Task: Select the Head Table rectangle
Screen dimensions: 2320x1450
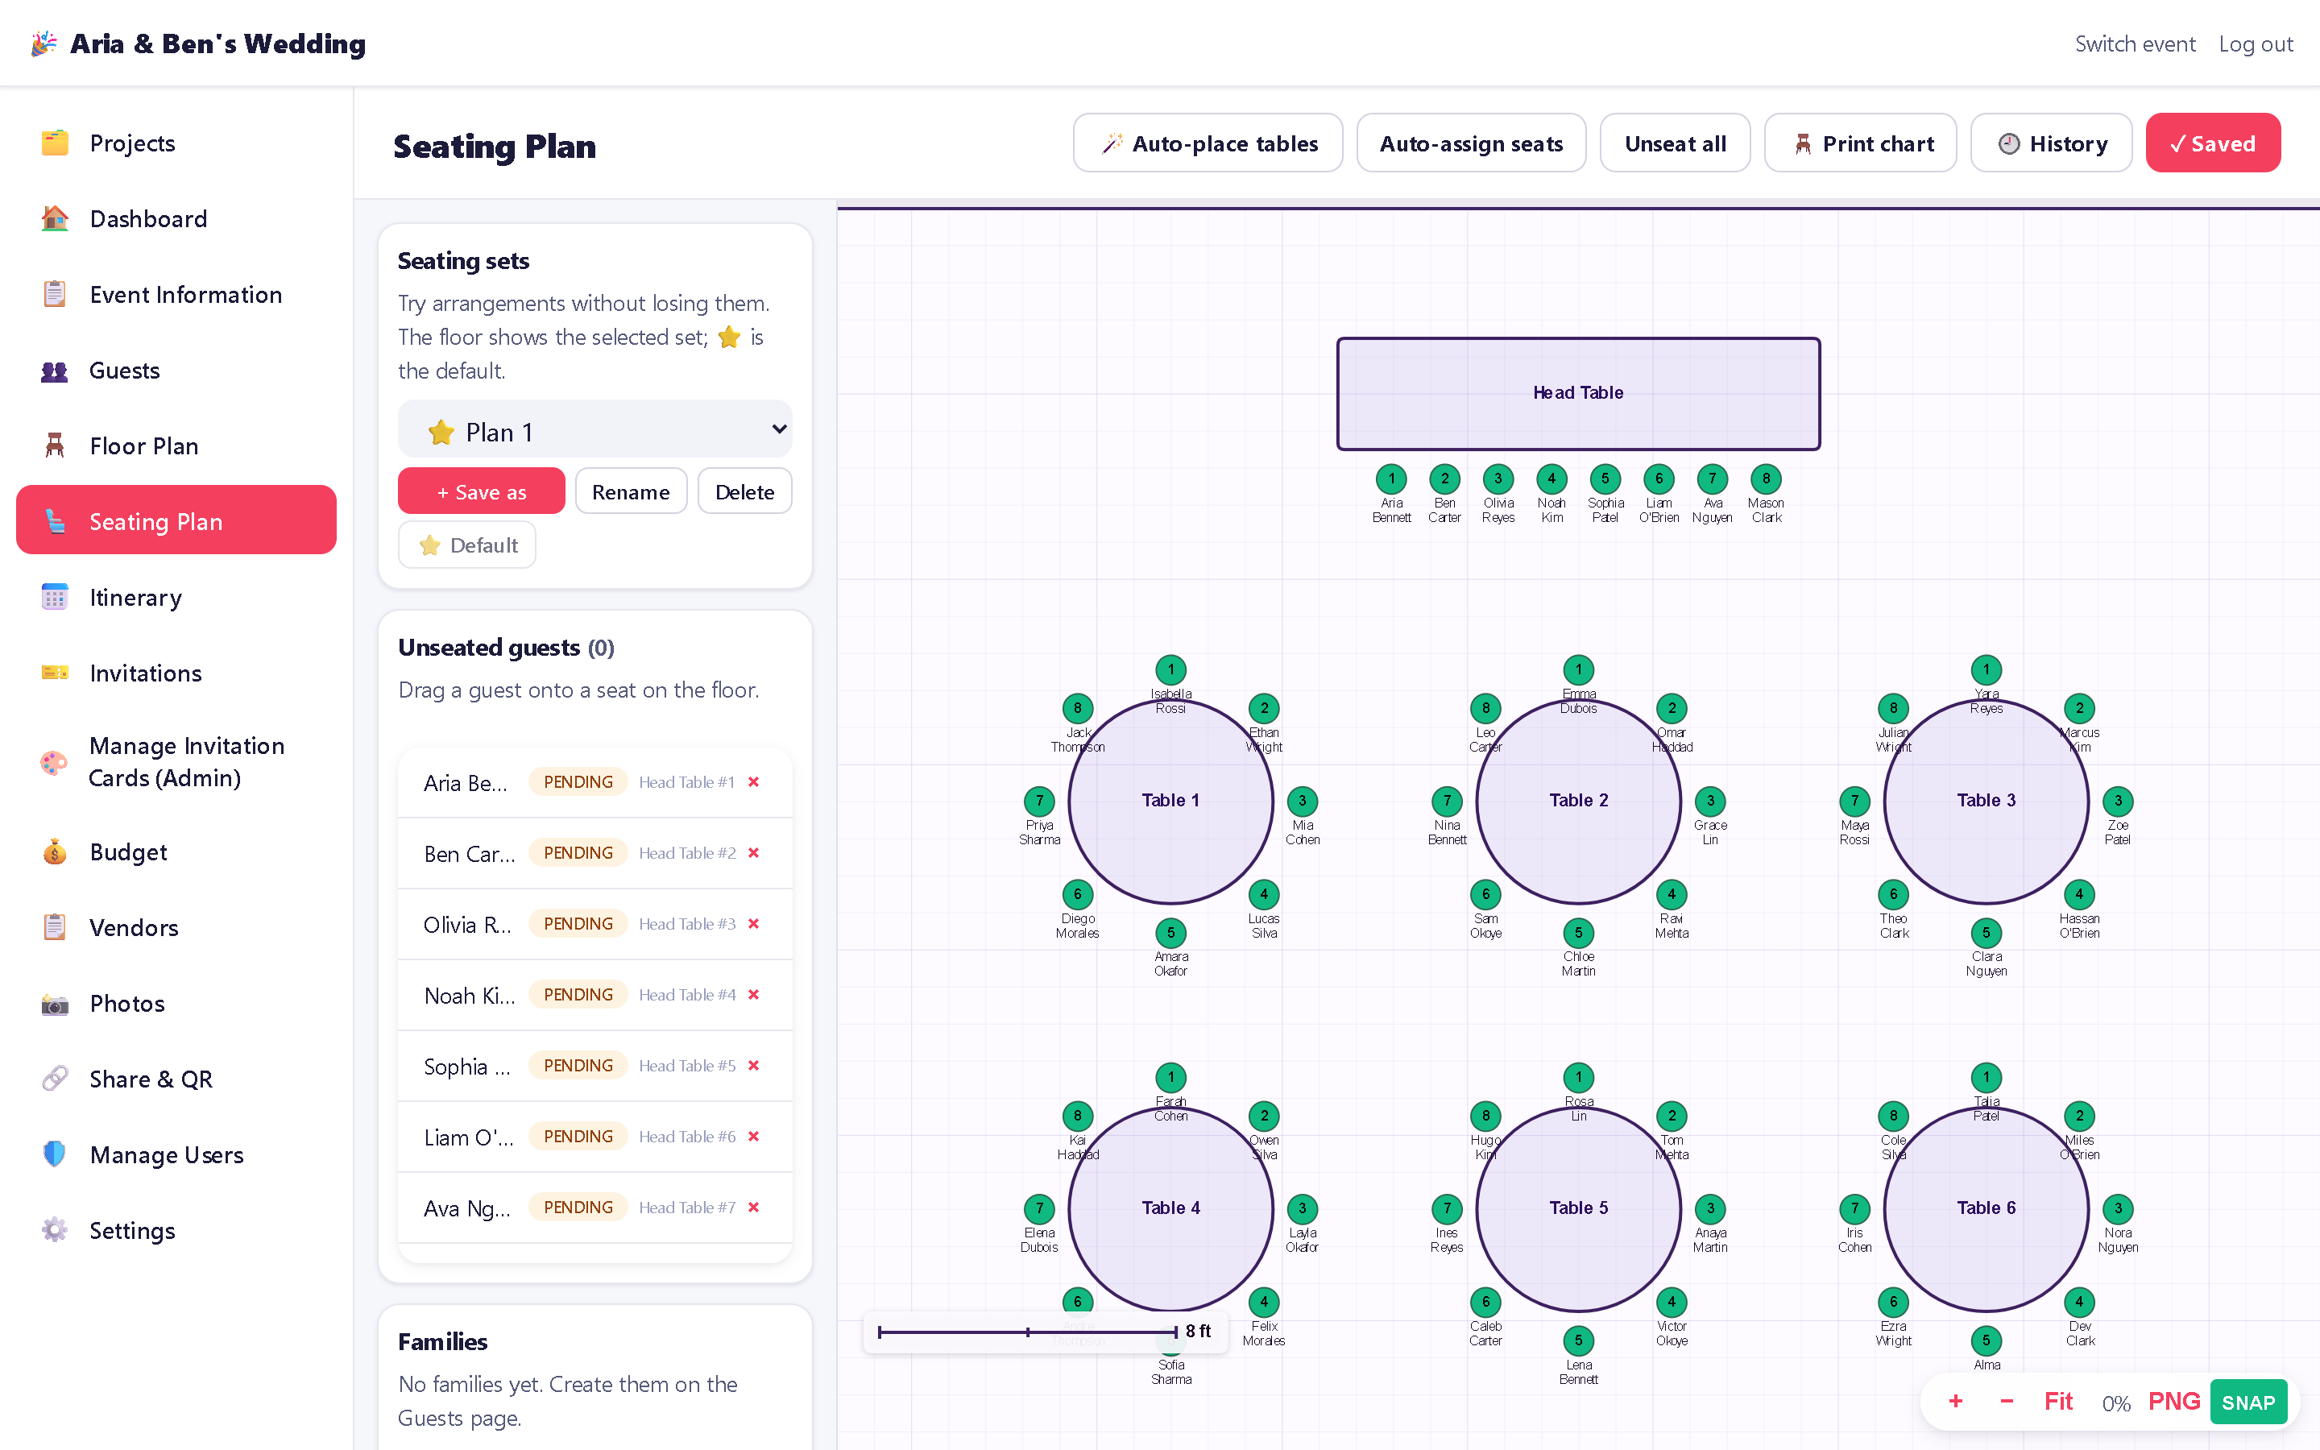Action: pos(1578,393)
